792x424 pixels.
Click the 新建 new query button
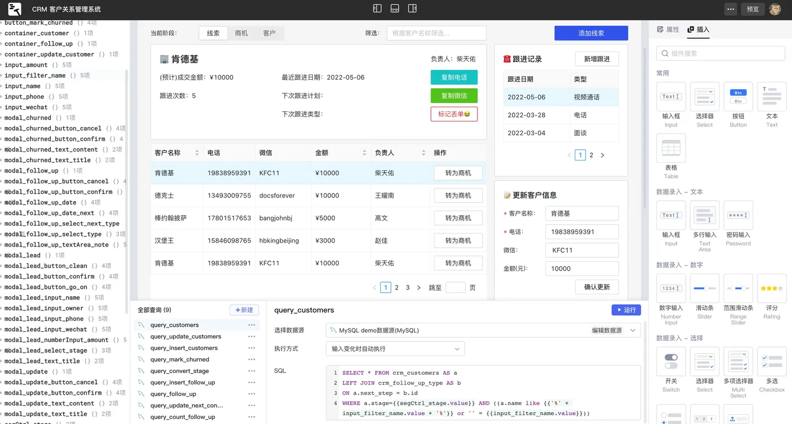point(244,310)
